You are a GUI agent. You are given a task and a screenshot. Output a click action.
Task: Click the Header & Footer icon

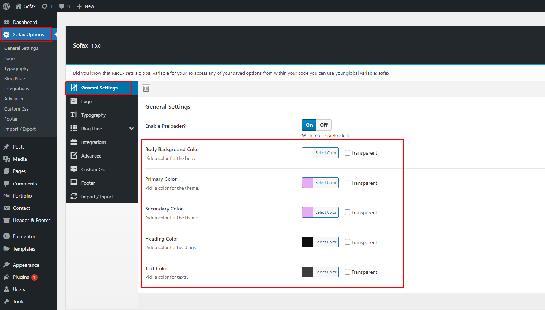pyautogui.click(x=6, y=220)
